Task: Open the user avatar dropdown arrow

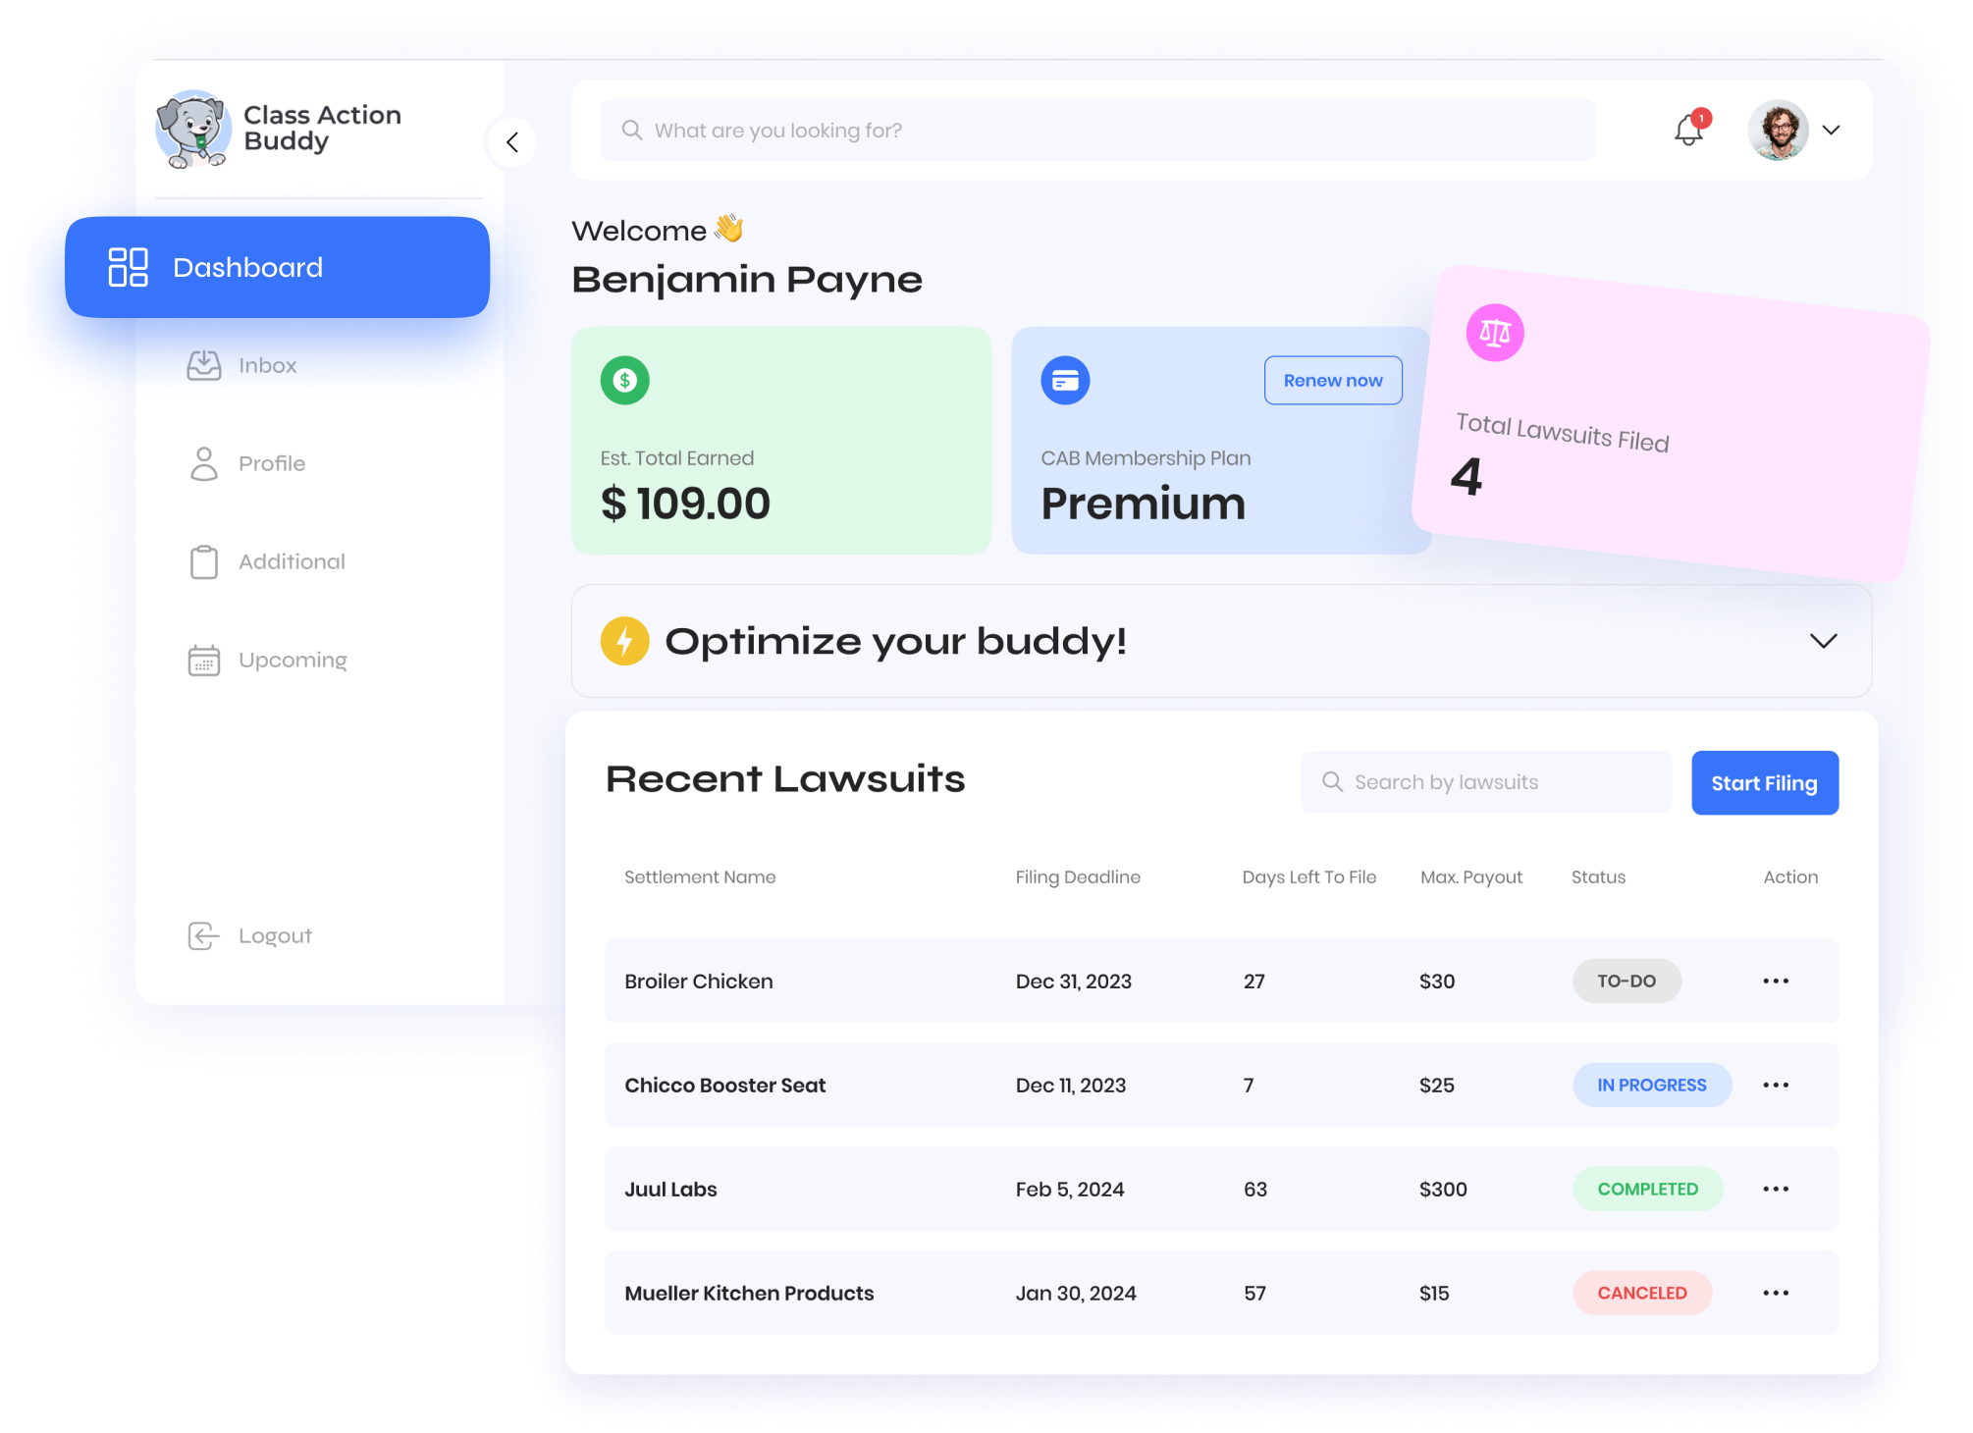Action: (1831, 130)
